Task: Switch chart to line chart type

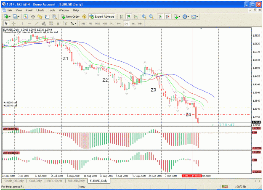Action: [x=136, y=16]
